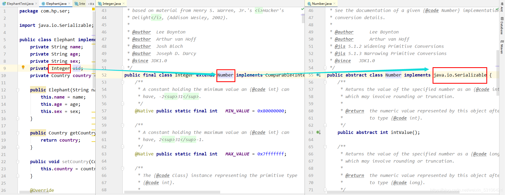Click the implemented-method gutter icon at line 63
The height and width of the screenshot is (195, 505).
point(318,132)
